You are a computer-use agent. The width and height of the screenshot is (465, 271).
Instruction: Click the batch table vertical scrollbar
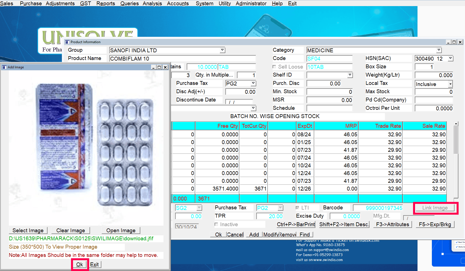[x=456, y=160]
